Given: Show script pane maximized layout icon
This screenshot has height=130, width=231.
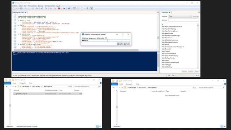Looking at the screenshot, I should click(x=82, y=9).
